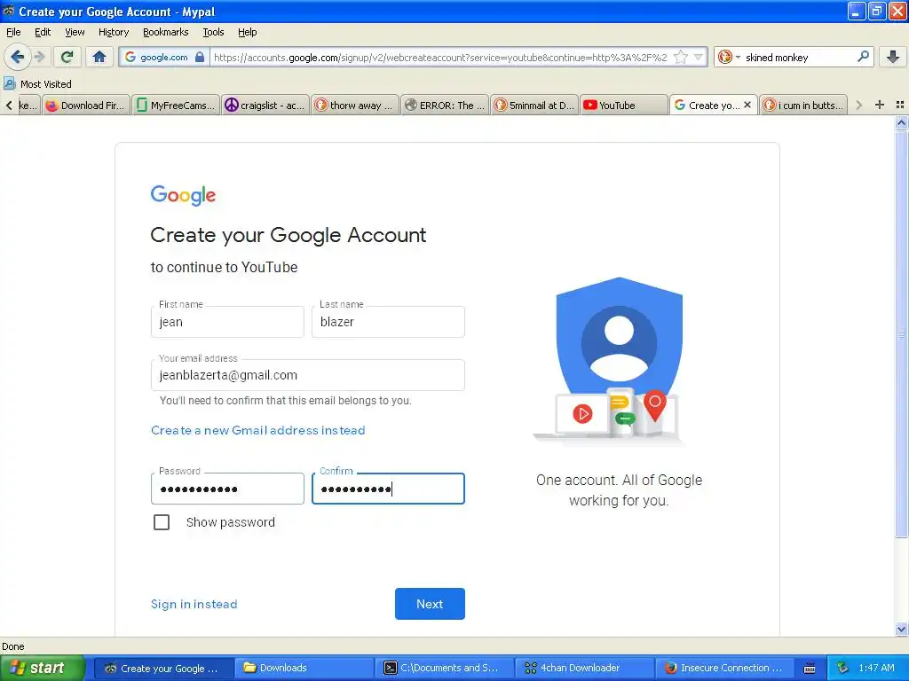Click the account shield illustration

(x=618, y=361)
